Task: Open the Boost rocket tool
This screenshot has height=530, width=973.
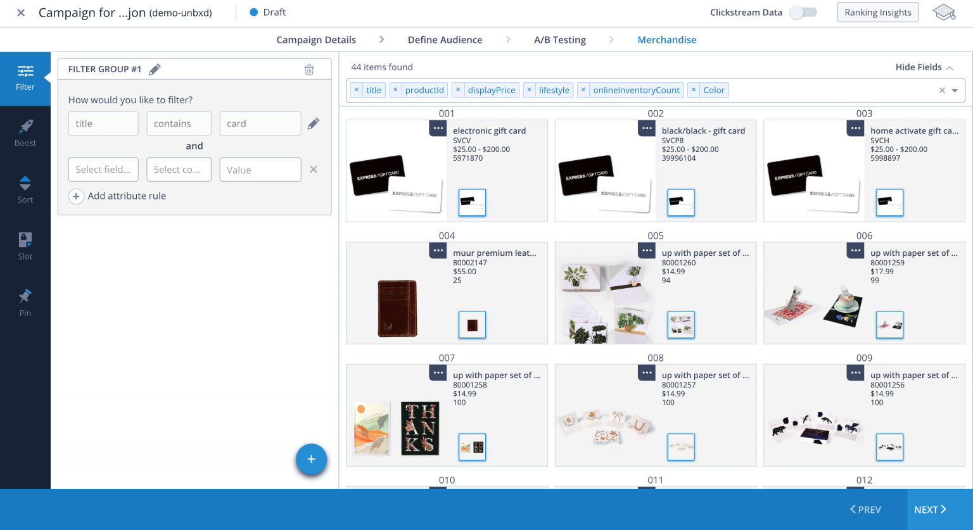Action: click(x=25, y=134)
